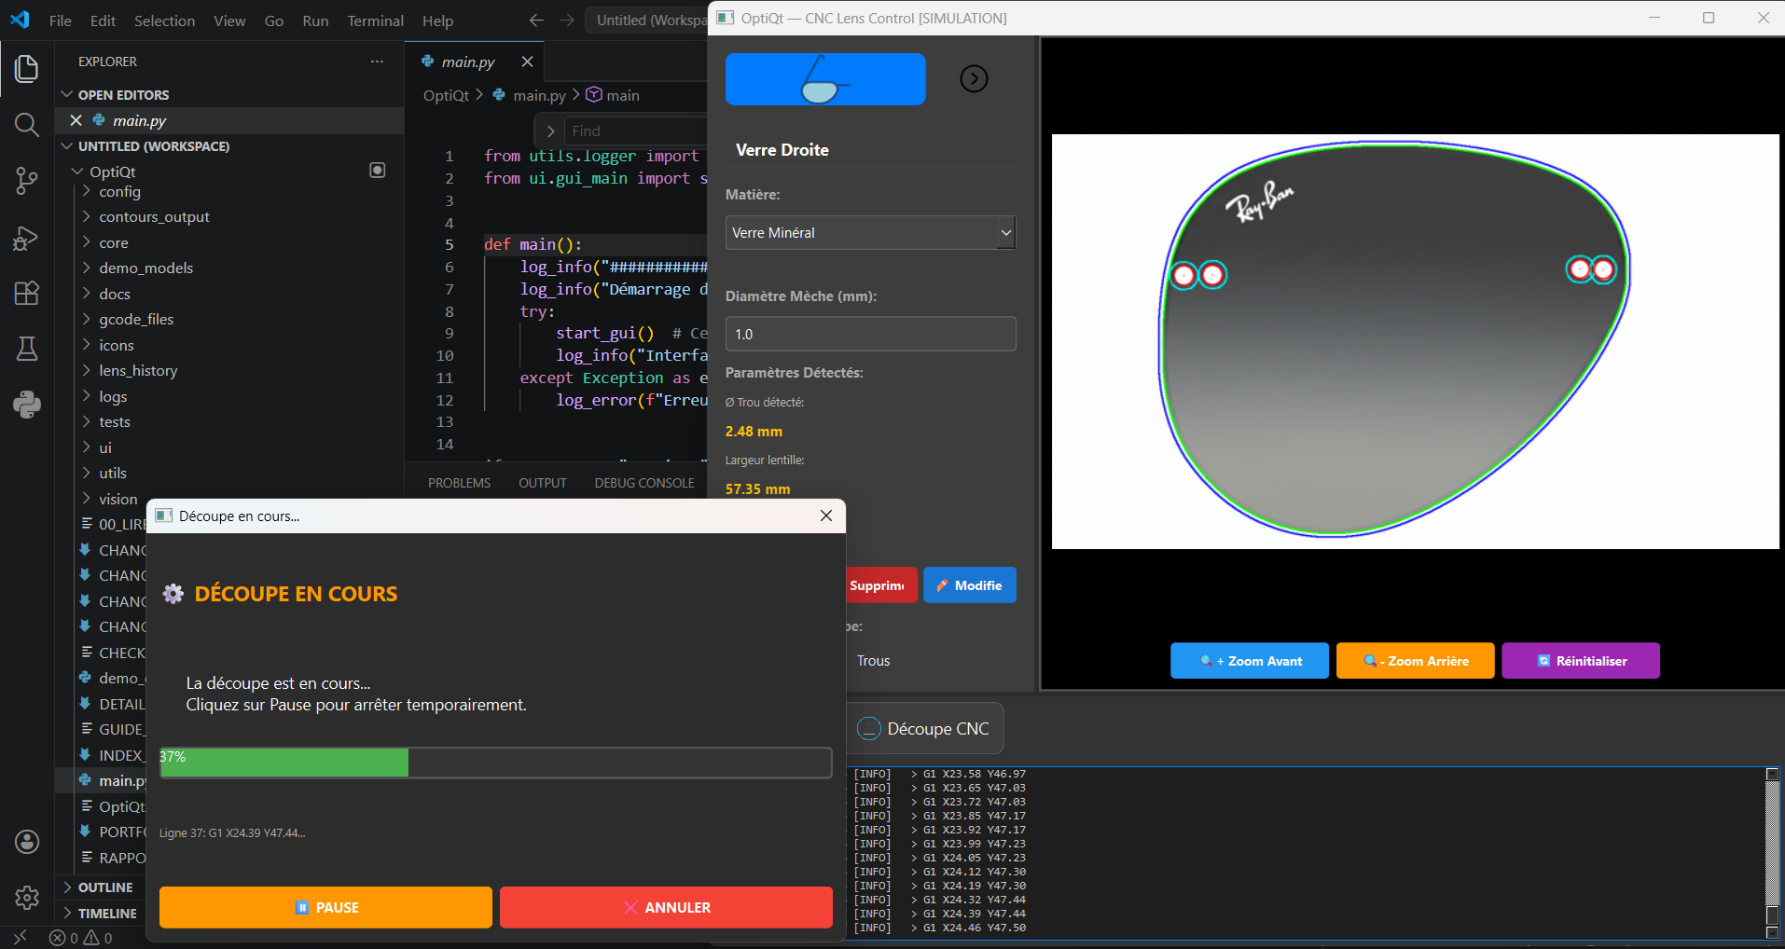The width and height of the screenshot is (1785, 949).
Task: Click the Découpe CNC lens icon
Action: tap(868, 728)
